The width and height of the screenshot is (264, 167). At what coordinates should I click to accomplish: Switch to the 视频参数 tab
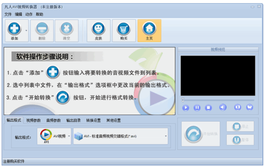tap(34, 120)
